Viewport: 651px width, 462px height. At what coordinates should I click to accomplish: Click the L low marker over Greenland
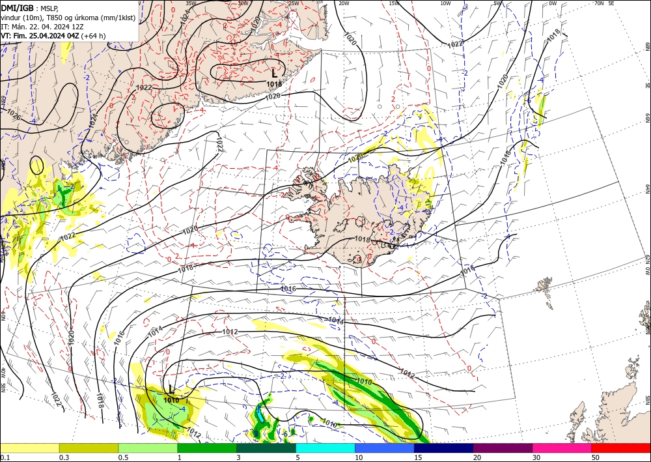pyautogui.click(x=274, y=73)
